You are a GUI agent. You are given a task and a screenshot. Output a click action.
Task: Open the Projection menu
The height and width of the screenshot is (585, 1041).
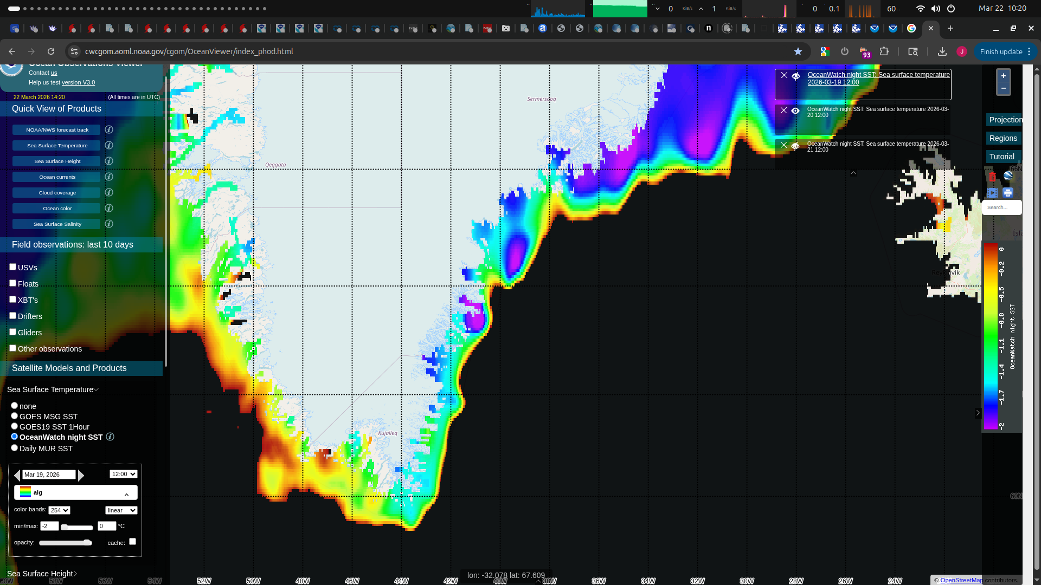[x=1005, y=120]
